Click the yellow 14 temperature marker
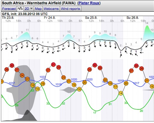154x123 pixels. [121, 93]
